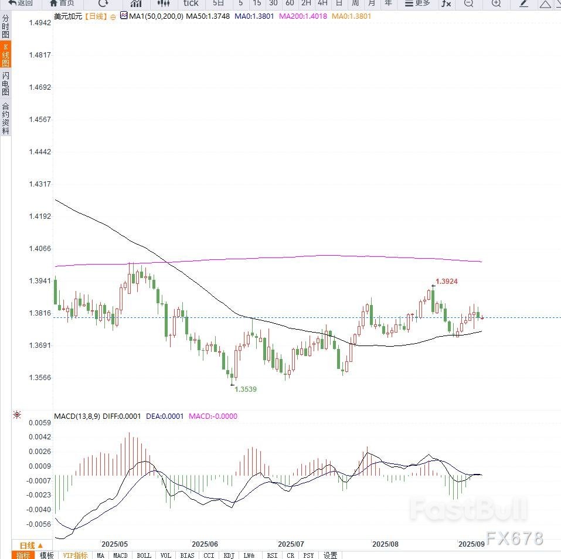Switch to 分时图 time-sharing view
This screenshot has width=561, height=559.
[5, 26]
